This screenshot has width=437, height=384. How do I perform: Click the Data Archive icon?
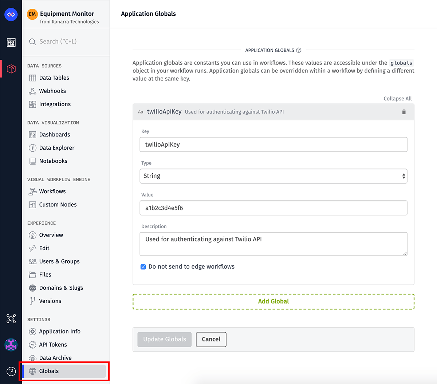coord(32,358)
